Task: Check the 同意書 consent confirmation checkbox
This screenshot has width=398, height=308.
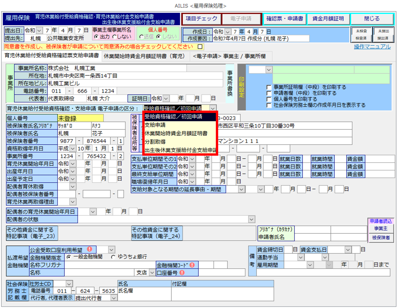Action: pos(200,47)
